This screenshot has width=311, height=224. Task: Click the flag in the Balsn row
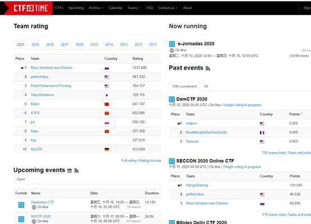[106, 104]
